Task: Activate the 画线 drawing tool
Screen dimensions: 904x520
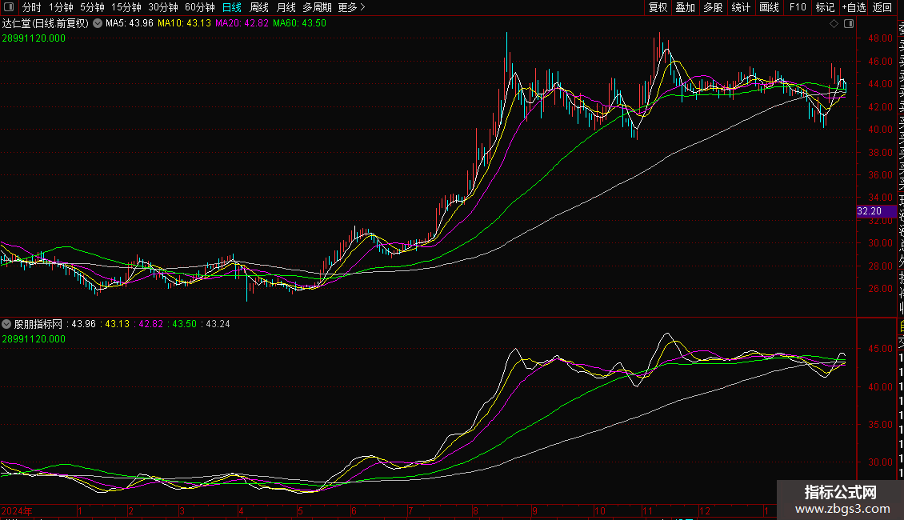Action: click(x=769, y=7)
